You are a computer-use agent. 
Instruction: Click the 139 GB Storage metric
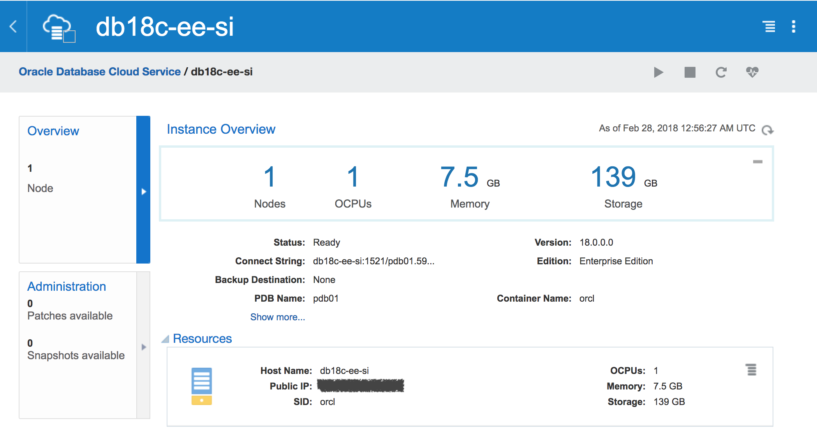(623, 187)
